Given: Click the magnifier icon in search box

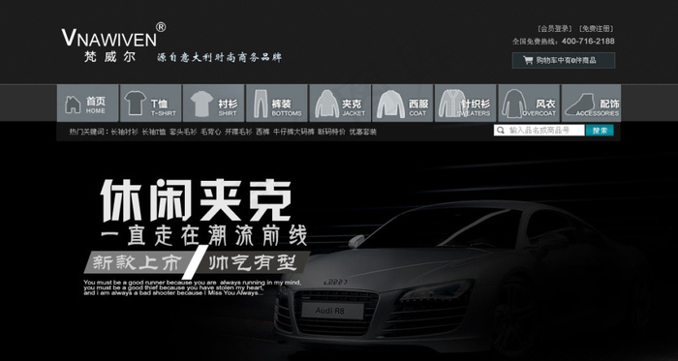Looking at the screenshot, I should click(501, 130).
